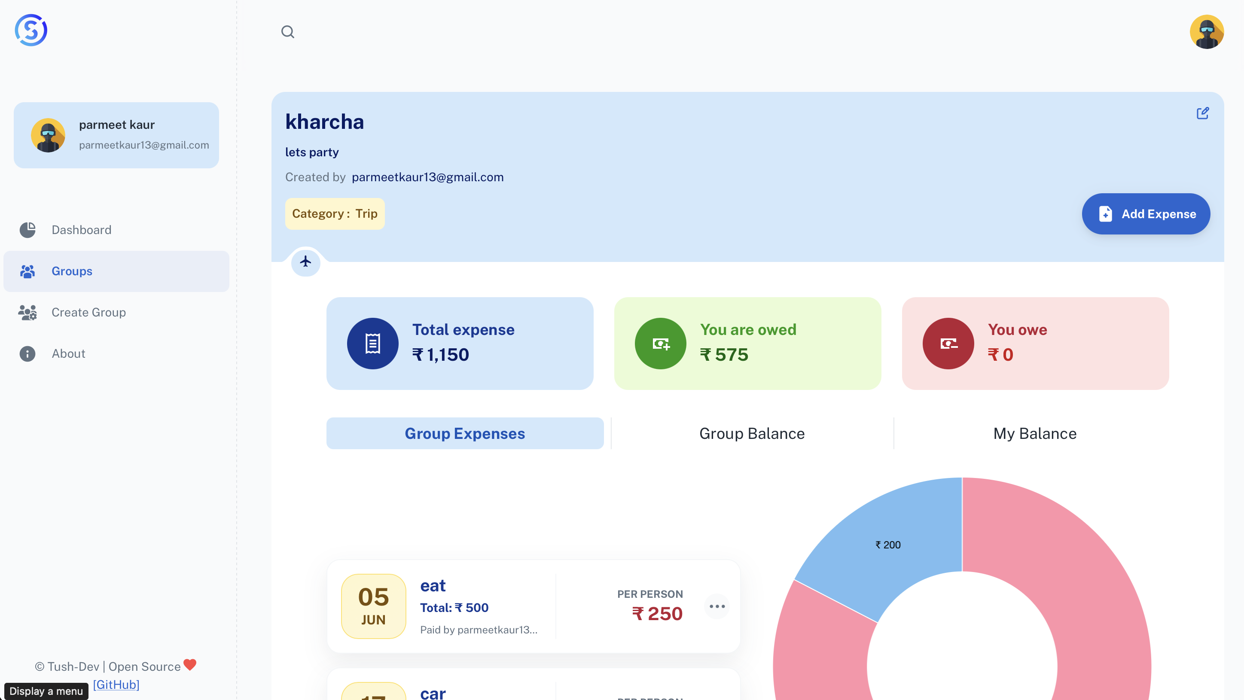Click the parmeet kaur profile card

[116, 135]
